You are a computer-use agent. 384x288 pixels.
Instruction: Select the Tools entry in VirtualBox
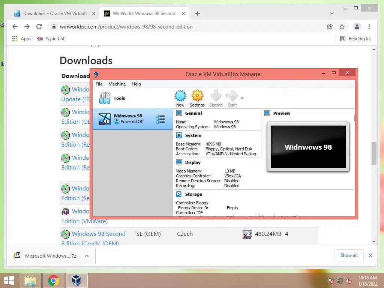coord(132,98)
